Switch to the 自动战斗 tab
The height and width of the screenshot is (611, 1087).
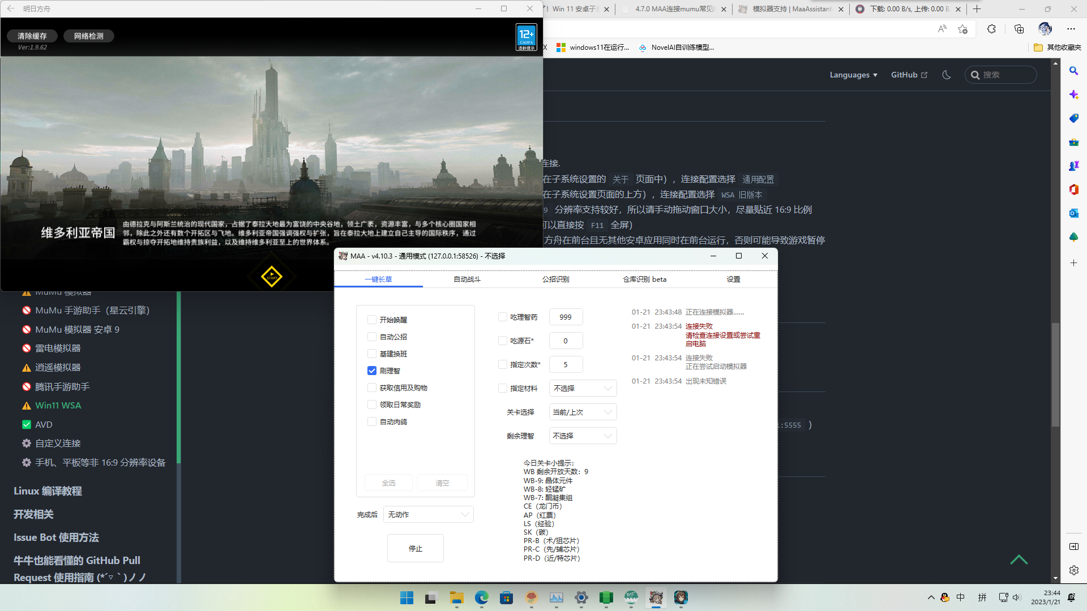pyautogui.click(x=467, y=279)
